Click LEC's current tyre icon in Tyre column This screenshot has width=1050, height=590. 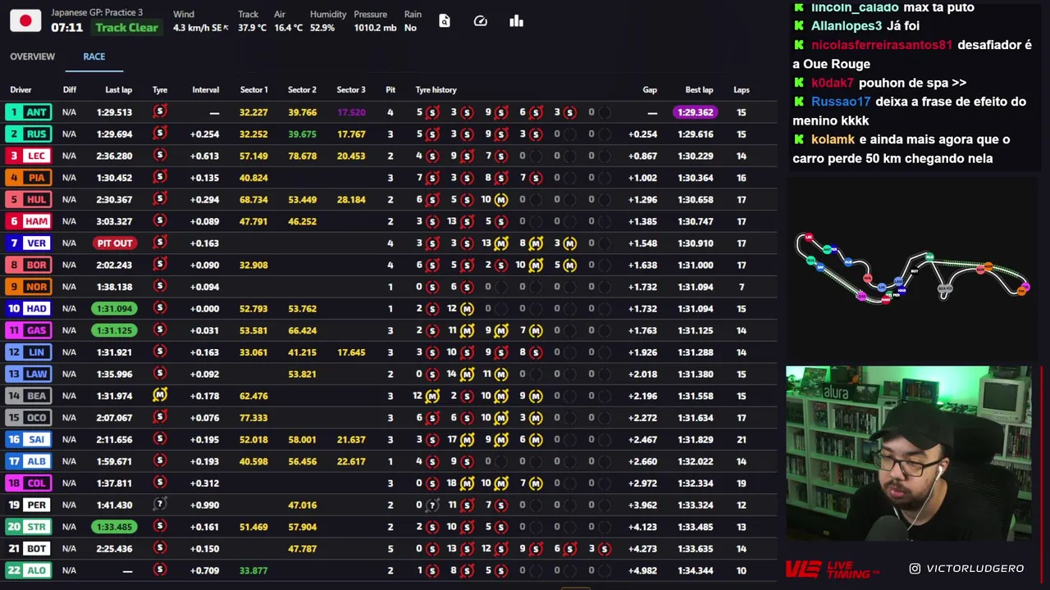(x=160, y=155)
